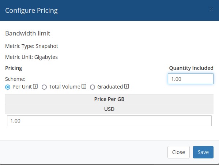
Task: Click the USD column header
Action: coord(109,109)
